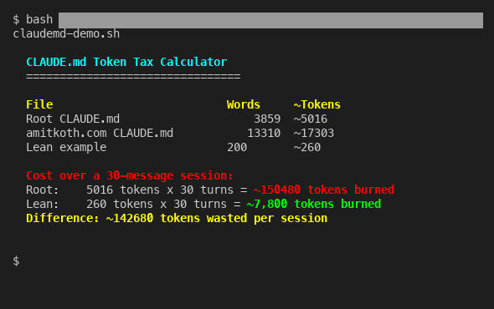Click the 'File' column header
The image size is (494, 309).
pyautogui.click(x=39, y=104)
